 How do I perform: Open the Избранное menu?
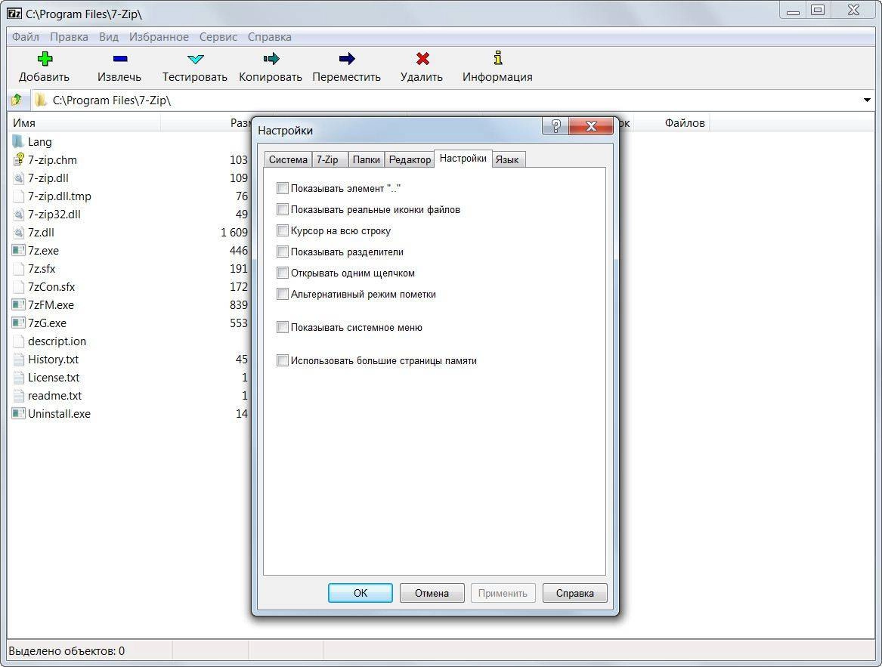pos(159,37)
